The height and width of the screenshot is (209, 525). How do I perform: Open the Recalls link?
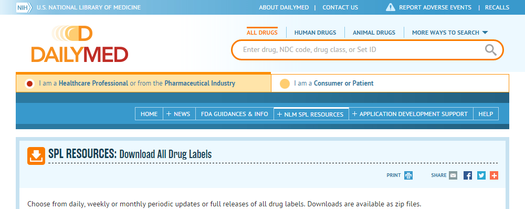click(497, 7)
